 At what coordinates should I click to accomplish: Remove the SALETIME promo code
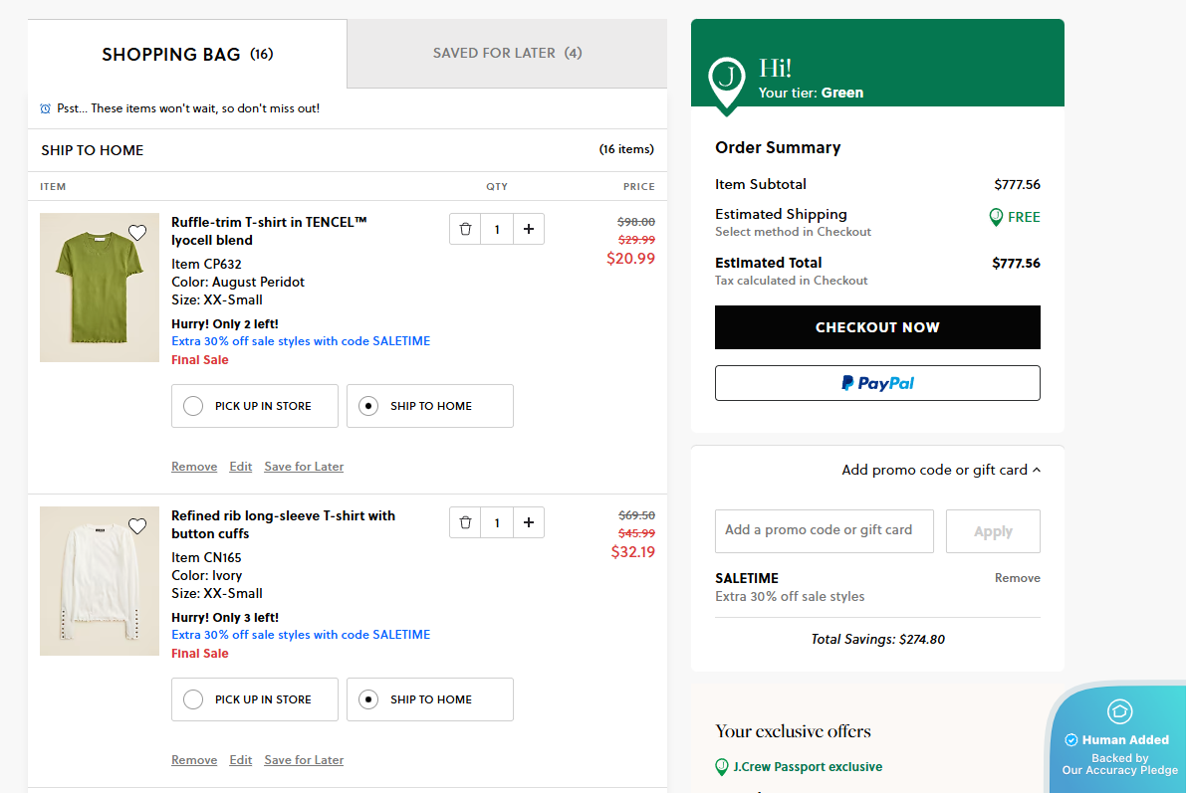[x=1017, y=578]
